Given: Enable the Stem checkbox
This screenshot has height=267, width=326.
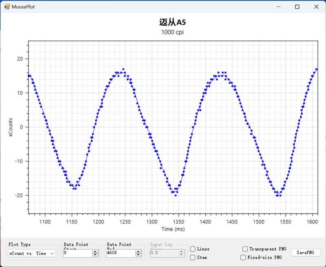Looking at the screenshot, I should pos(193,258).
